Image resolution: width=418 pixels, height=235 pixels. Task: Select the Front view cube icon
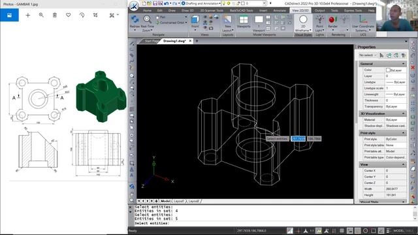click(x=195, y=20)
